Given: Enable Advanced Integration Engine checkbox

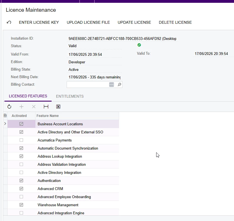Looking at the screenshot, I should pyautogui.click(x=21, y=213).
